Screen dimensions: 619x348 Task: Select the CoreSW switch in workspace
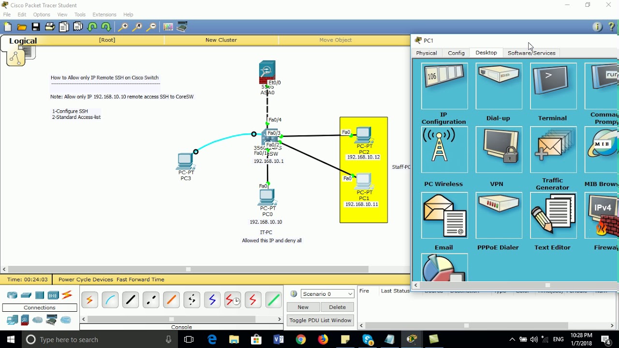tap(269, 138)
